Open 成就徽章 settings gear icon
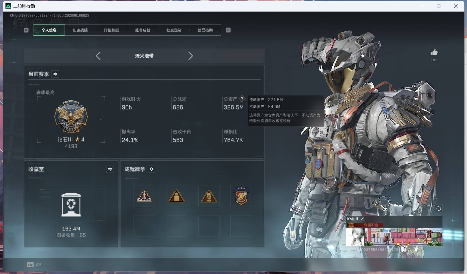 pyautogui.click(x=151, y=169)
